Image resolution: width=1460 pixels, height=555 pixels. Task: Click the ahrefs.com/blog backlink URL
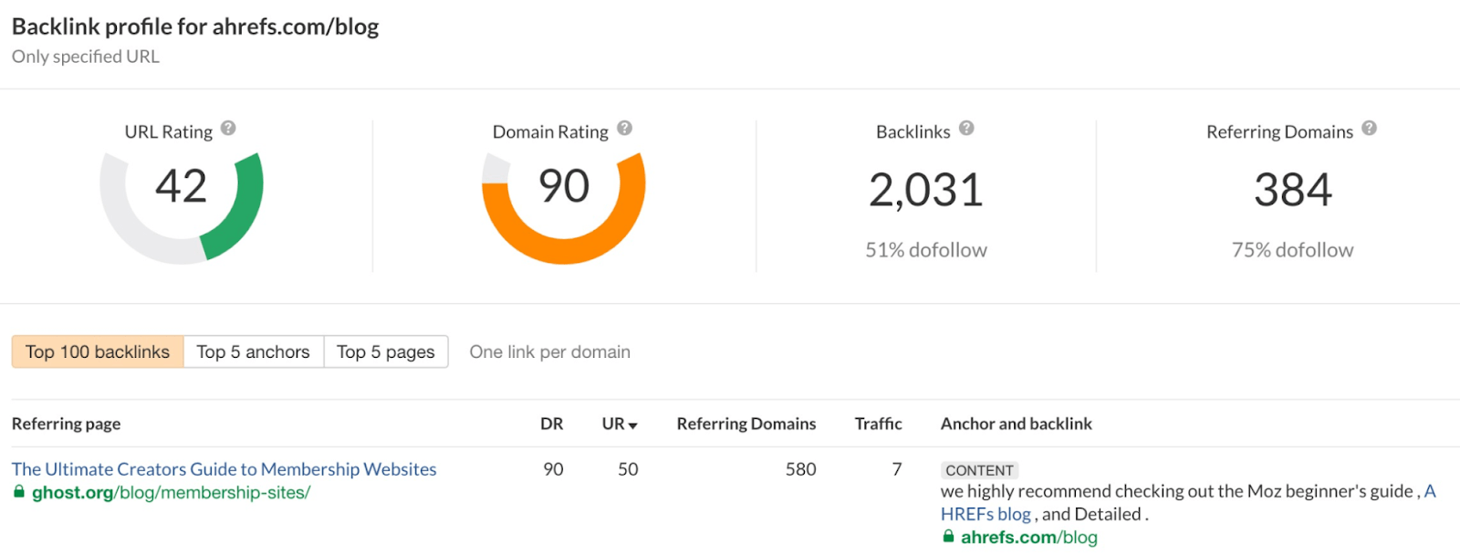pos(1028,538)
